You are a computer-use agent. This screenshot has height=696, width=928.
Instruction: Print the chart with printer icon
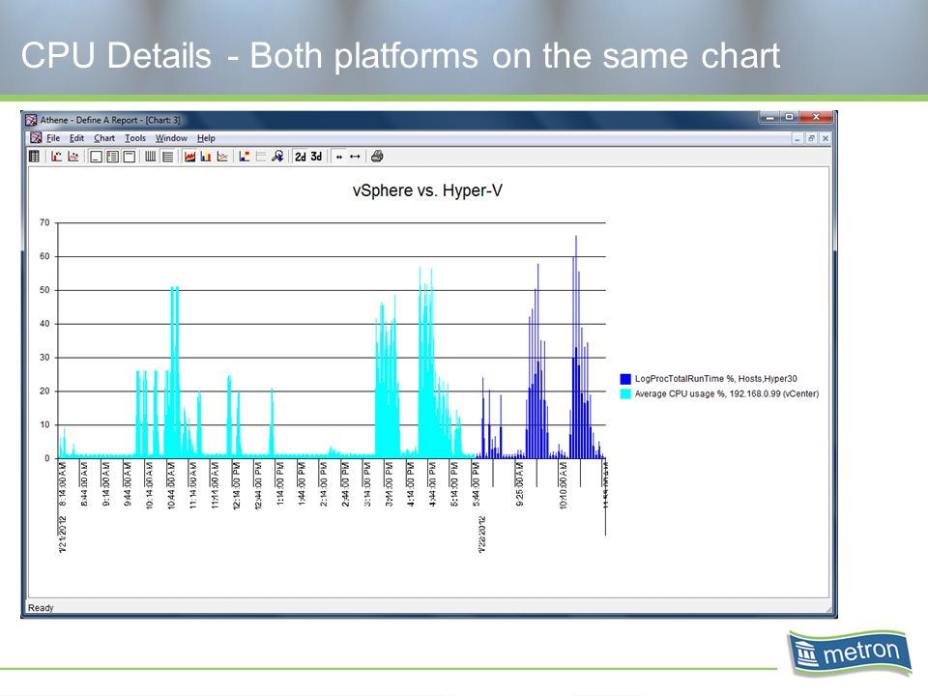click(377, 157)
